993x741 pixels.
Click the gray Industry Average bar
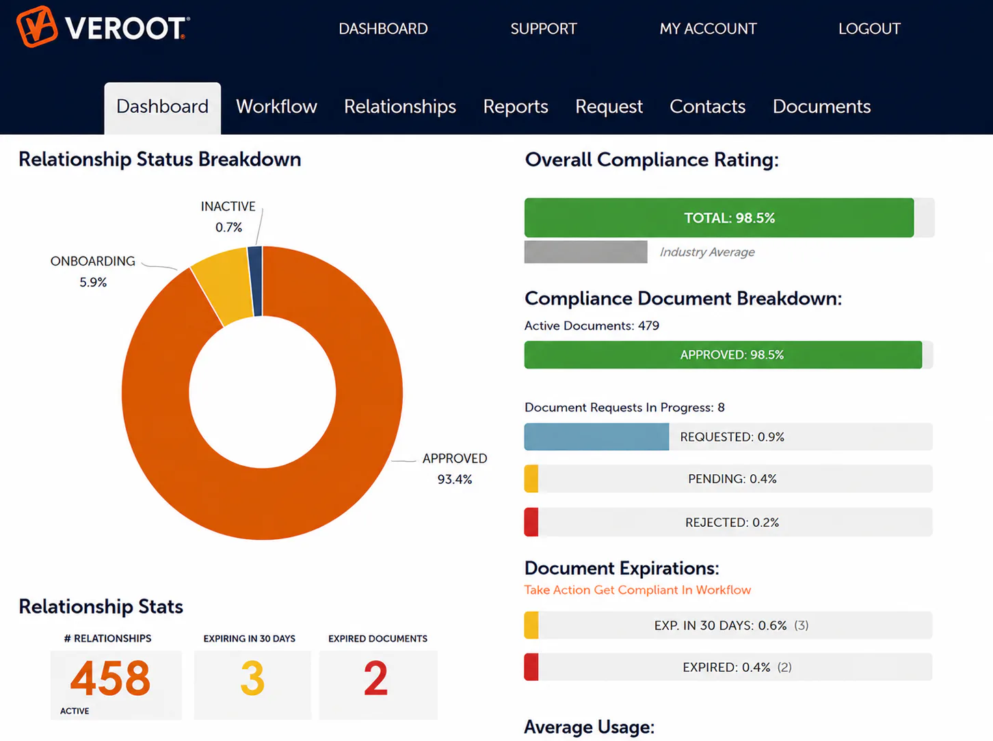click(585, 252)
